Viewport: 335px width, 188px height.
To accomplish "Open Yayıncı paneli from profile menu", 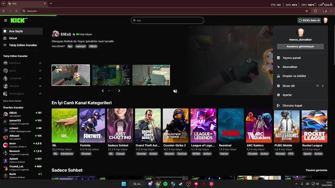I will coord(300,58).
